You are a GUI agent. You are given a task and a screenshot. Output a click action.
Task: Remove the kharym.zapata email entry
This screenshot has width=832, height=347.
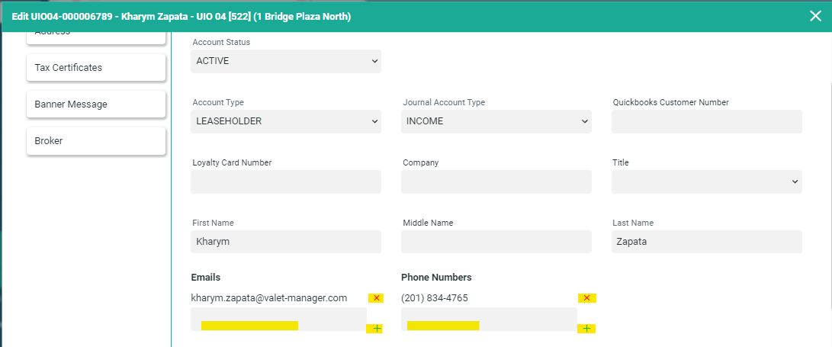click(x=376, y=298)
